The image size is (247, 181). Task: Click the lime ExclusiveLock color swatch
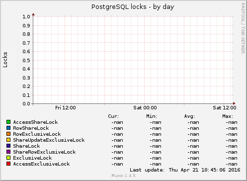8,158
